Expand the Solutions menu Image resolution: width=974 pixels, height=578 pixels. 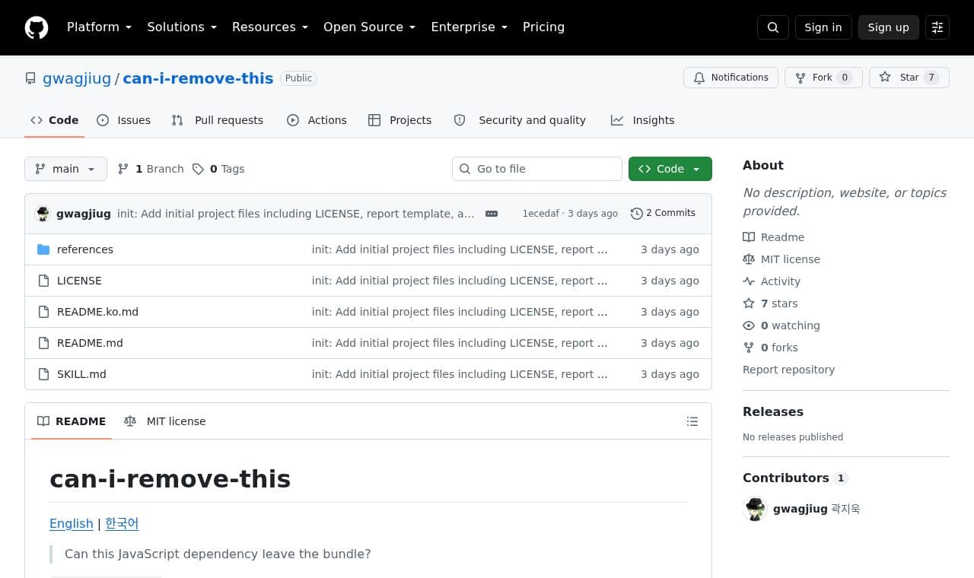pyautogui.click(x=182, y=27)
